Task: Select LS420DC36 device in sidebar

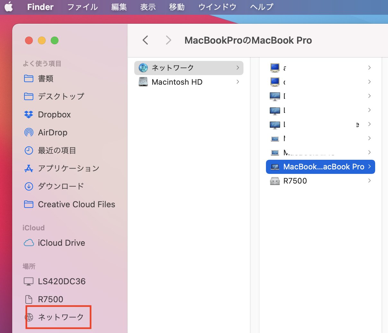Action: [61, 281]
